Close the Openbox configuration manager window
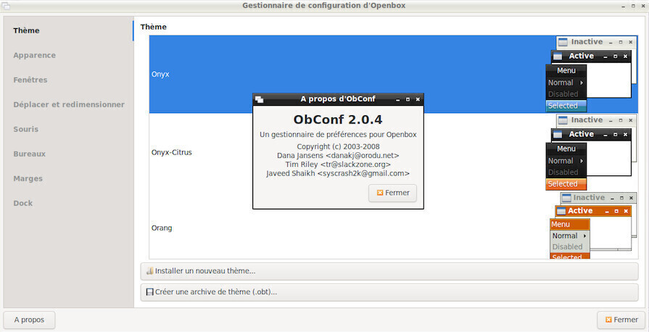 643,7
